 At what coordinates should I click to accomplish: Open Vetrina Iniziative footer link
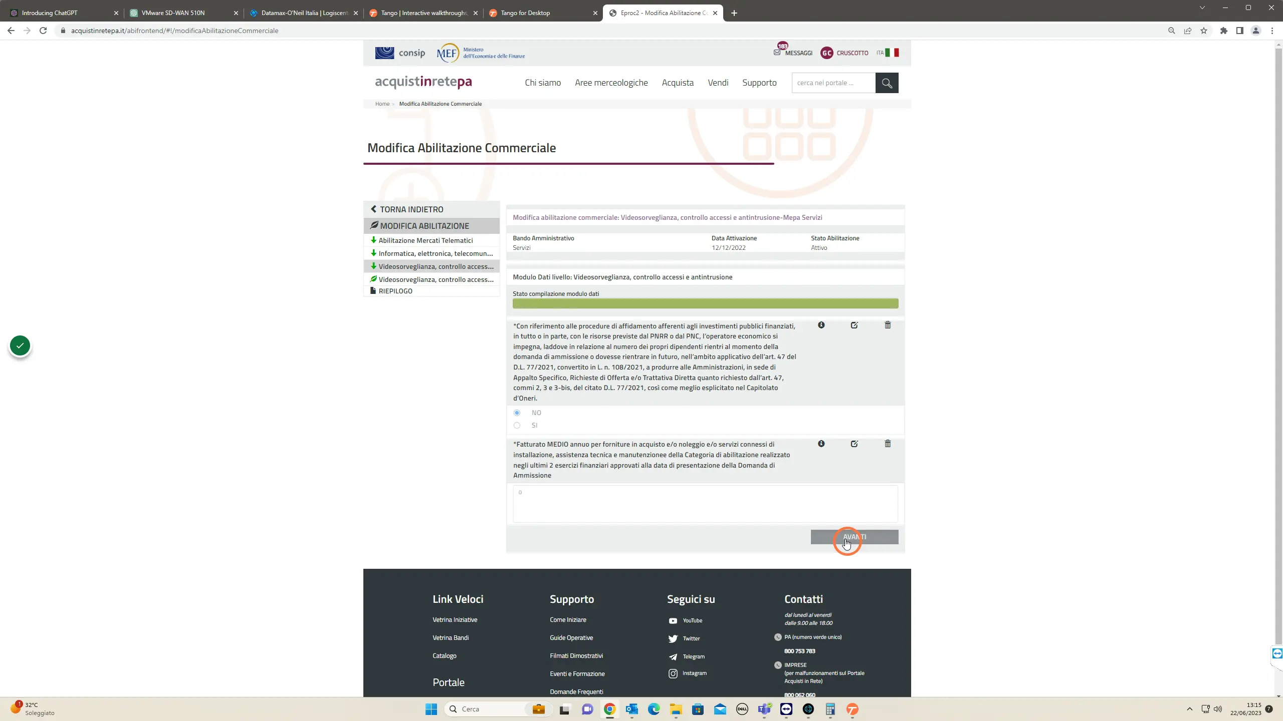coord(455,620)
